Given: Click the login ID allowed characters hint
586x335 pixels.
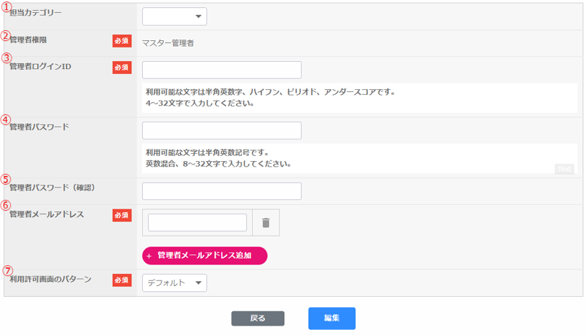Looking at the screenshot, I should click(x=270, y=98).
